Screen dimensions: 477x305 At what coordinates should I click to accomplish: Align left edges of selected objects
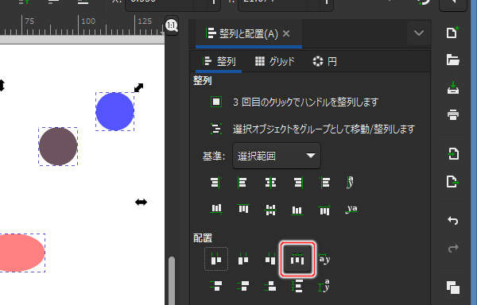coord(242,183)
